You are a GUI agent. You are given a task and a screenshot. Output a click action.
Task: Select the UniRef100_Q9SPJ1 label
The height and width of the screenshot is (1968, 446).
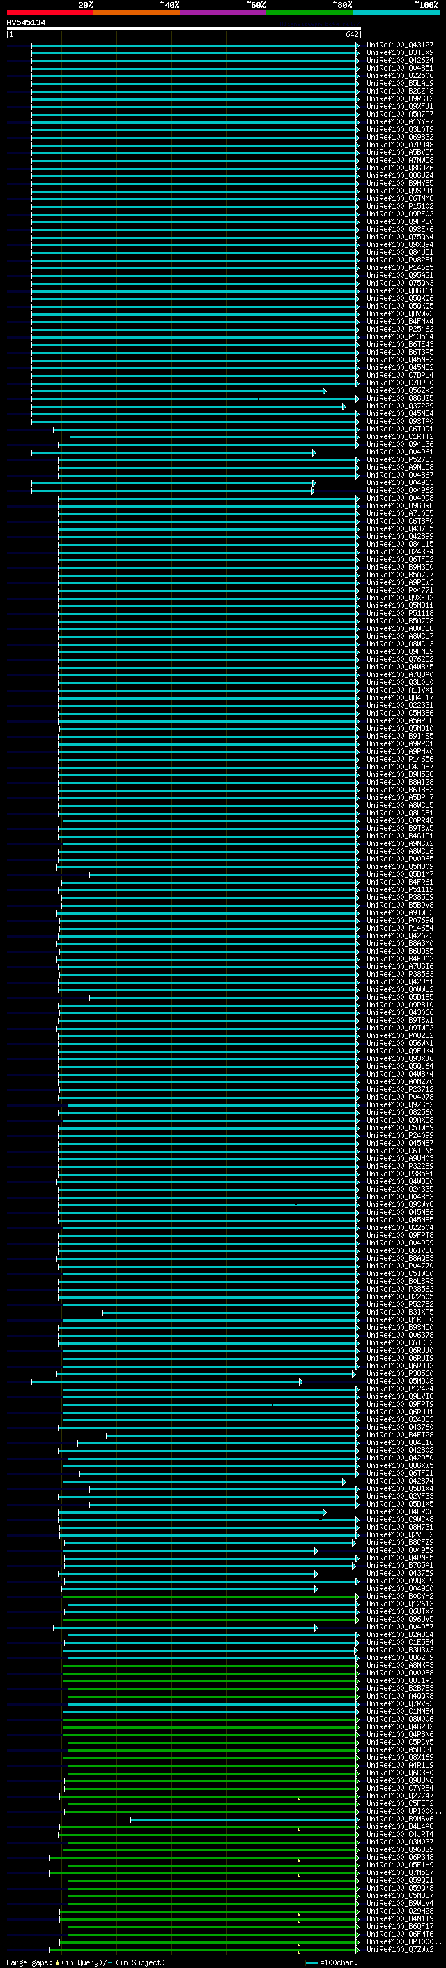400,191
